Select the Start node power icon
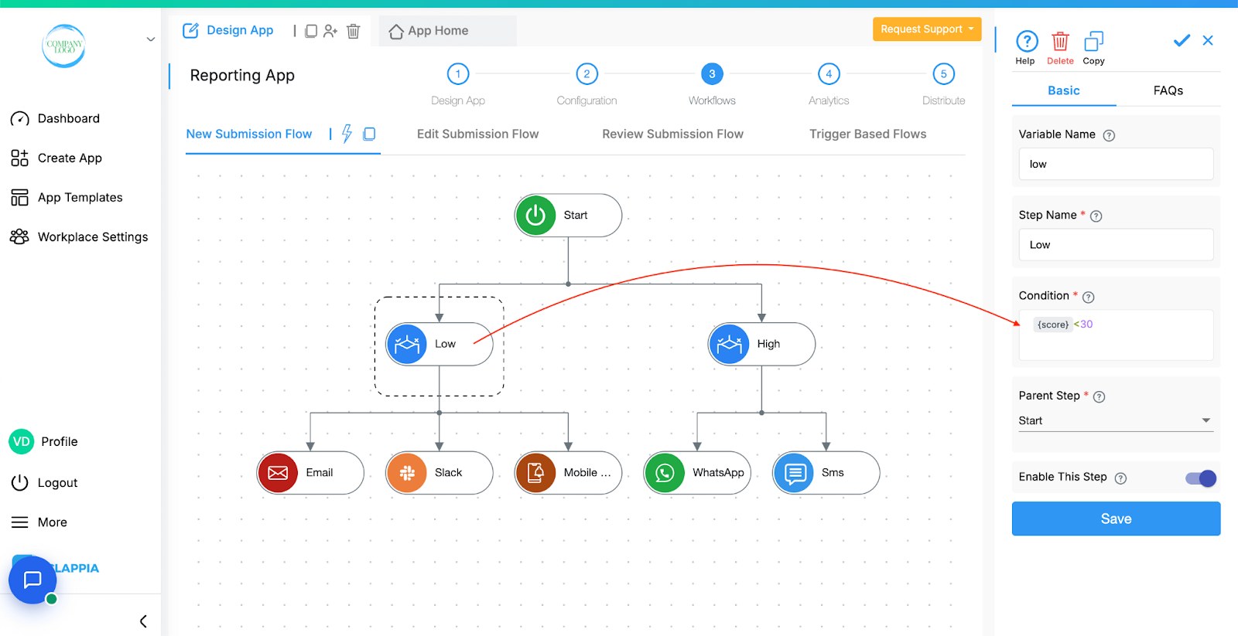Screen dimensions: 1238x636 (535, 215)
